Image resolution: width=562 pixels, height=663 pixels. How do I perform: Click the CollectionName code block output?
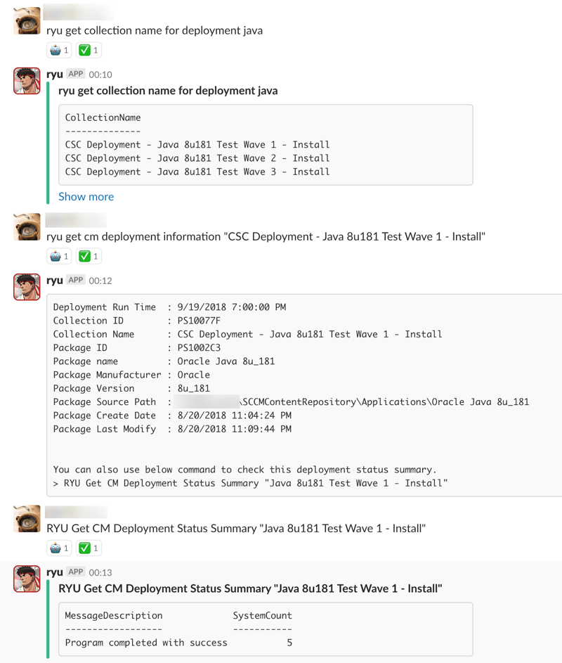pyautogui.click(x=266, y=145)
